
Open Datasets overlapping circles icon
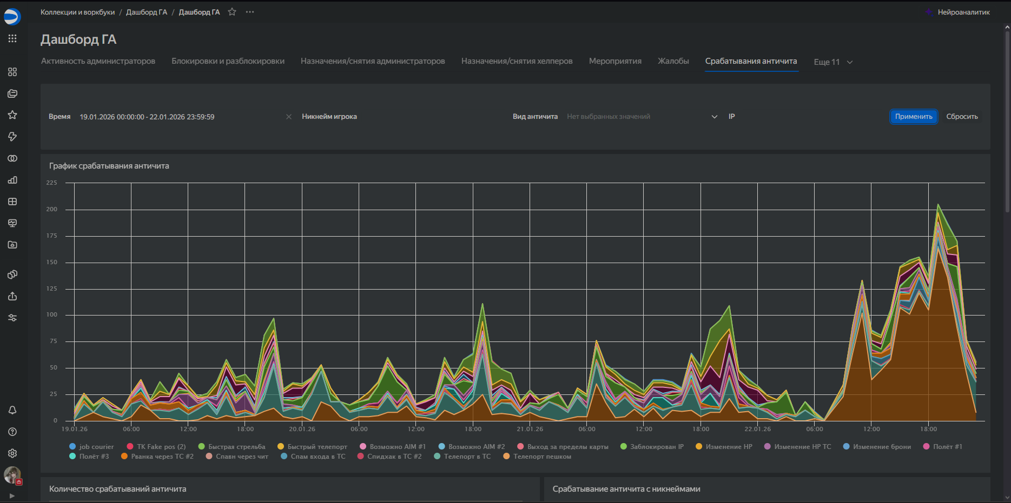click(12, 158)
